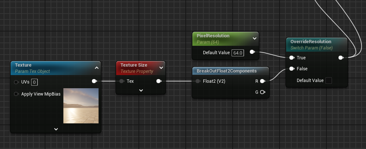Click the False input pin
This screenshot has width=366, height=149.
292,69
